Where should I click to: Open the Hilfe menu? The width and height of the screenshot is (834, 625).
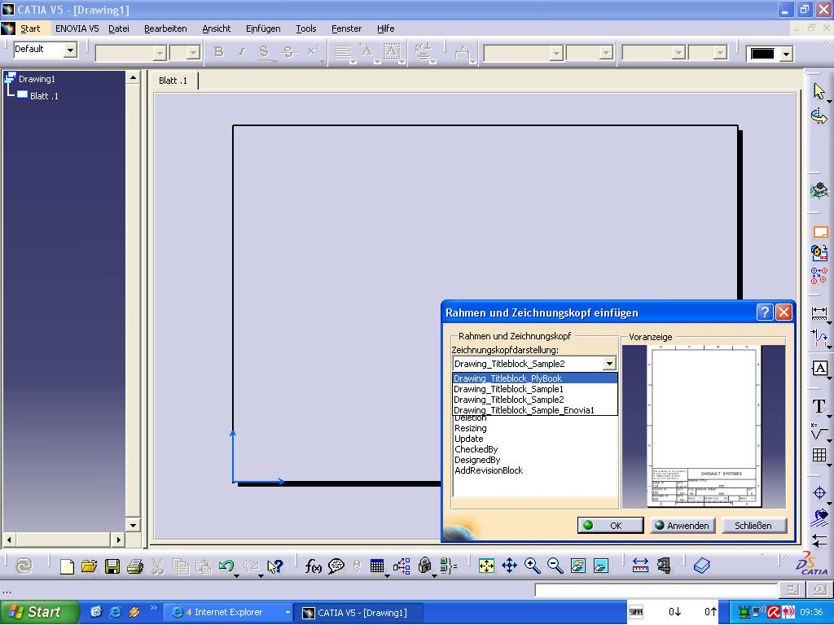pos(385,28)
